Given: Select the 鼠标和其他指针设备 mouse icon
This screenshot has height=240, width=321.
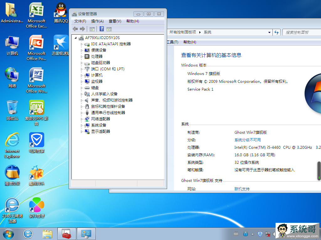Looking at the screenshot, I should pyautogui.click(x=87, y=107).
